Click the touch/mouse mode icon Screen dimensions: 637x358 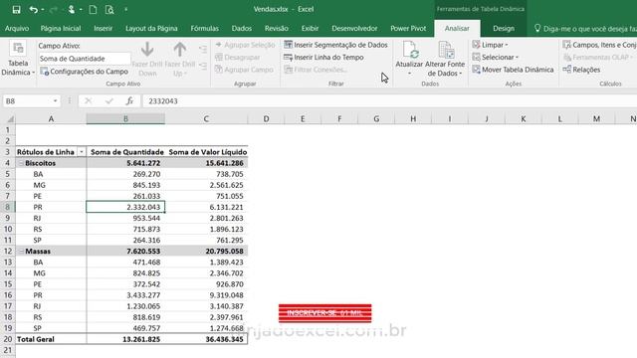[71, 9]
